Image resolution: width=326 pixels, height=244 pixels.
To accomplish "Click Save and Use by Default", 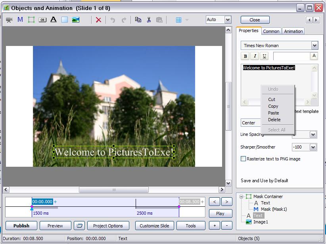I will click(264, 181).
